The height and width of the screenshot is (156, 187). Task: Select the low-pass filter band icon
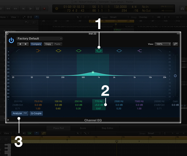point(160,51)
